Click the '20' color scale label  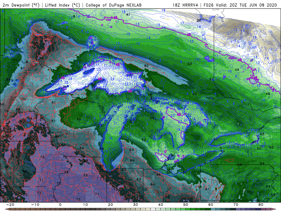110,205
